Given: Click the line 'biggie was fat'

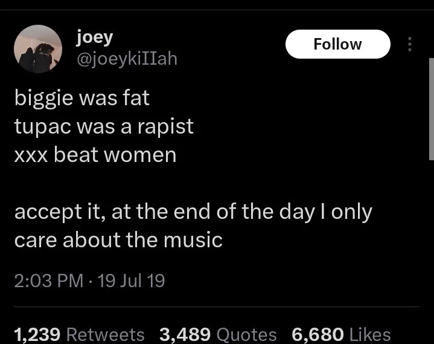Looking at the screenshot, I should click(82, 99).
